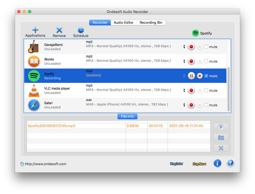
Task: Enable mute for VLC media player
Action: [206, 90]
